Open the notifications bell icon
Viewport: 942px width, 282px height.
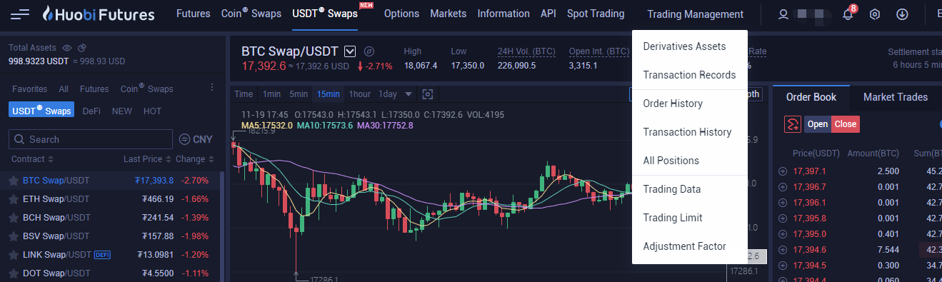pyautogui.click(x=848, y=14)
